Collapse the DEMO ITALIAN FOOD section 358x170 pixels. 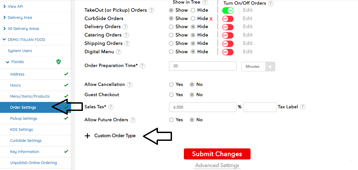click(x=4, y=40)
